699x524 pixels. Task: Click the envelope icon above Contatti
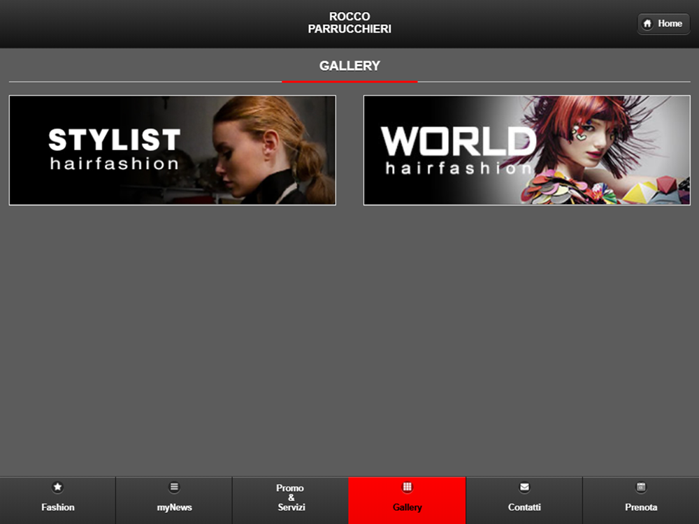tap(524, 487)
